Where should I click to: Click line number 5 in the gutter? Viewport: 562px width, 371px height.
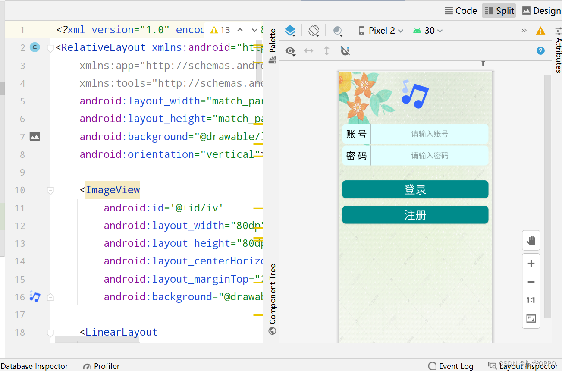(x=23, y=101)
